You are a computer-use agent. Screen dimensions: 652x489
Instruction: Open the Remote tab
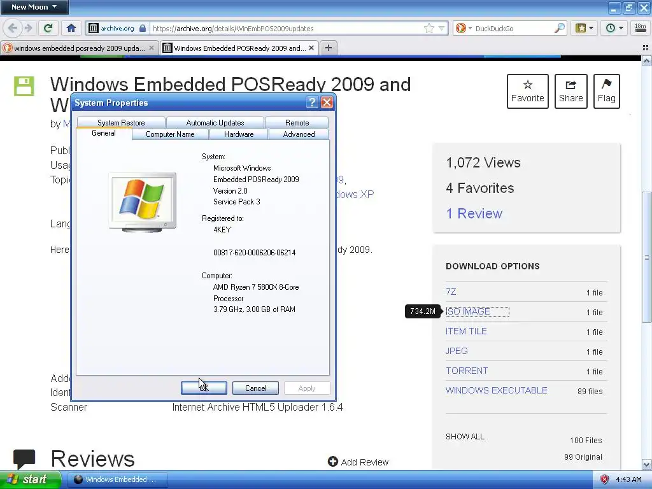click(297, 123)
